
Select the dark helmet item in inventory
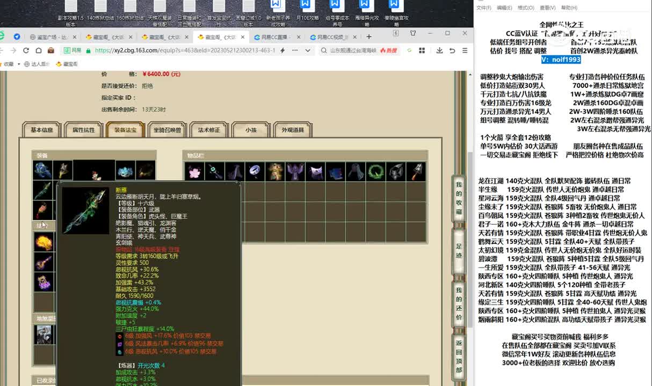click(x=396, y=172)
